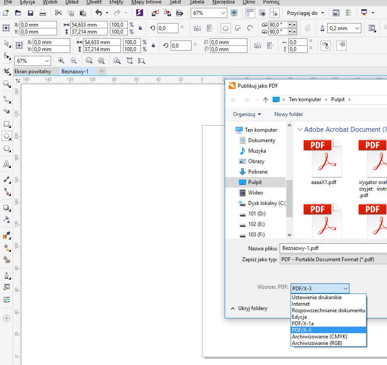Image resolution: width=387 pixels, height=365 pixels.
Task: Select the Rectangle tool
Action: [x=7, y=124]
